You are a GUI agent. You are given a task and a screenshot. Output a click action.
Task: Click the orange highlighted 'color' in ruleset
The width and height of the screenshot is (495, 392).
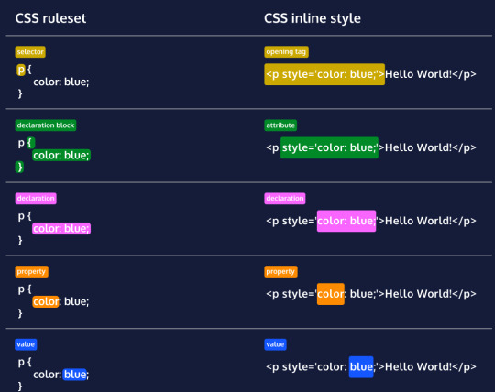(x=46, y=301)
